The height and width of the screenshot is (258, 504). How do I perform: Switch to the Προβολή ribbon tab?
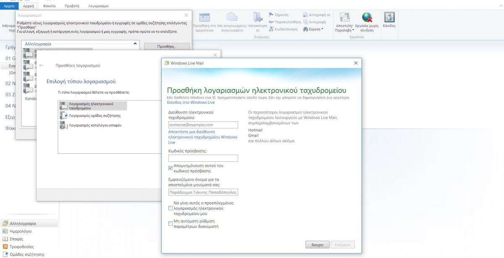(72, 6)
